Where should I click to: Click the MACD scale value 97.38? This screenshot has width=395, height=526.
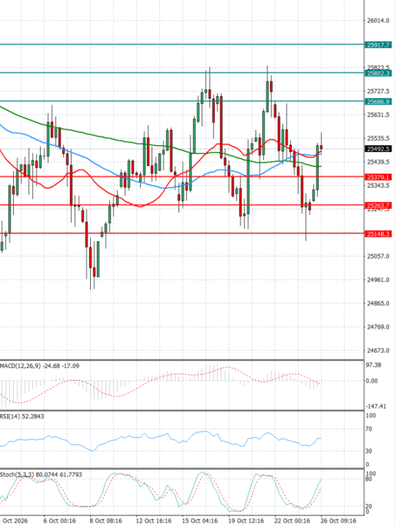coord(373,365)
